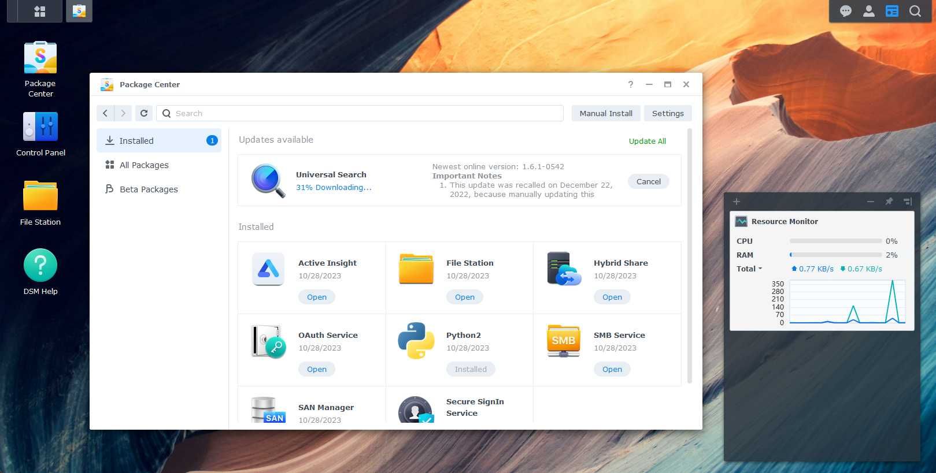The image size is (936, 473).
Task: Click the Python2 package name
Action: click(x=464, y=335)
